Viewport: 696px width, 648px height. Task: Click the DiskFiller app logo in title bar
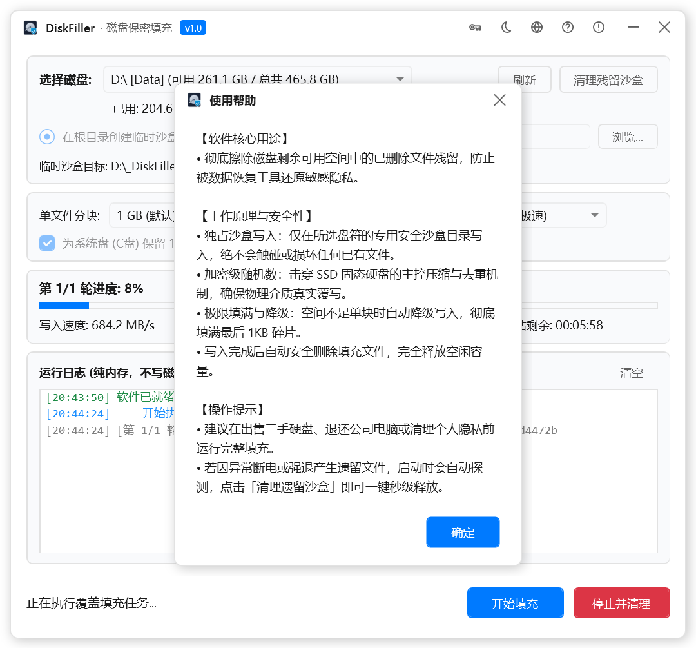(x=30, y=28)
